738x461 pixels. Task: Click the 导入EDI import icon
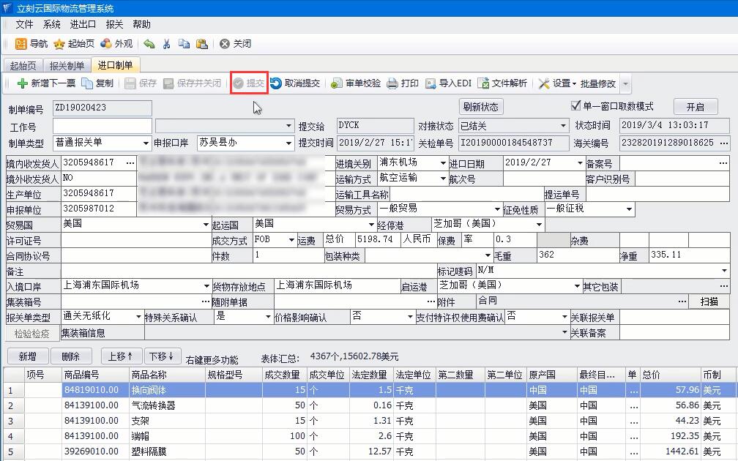pos(430,83)
